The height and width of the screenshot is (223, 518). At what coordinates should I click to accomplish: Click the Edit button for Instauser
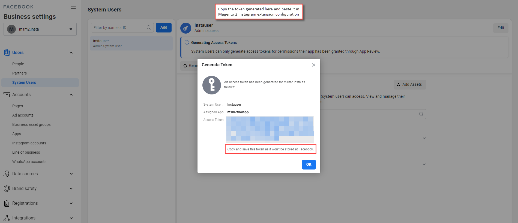point(501,28)
